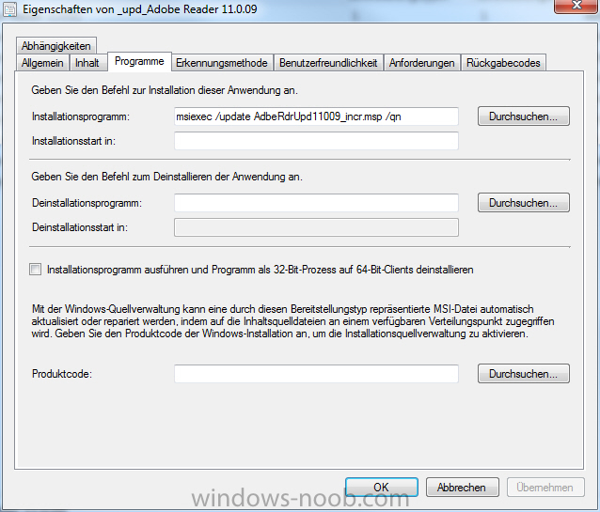Click the dialog icon in the title bar
Viewport: 600px width, 512px height.
click(x=9, y=9)
